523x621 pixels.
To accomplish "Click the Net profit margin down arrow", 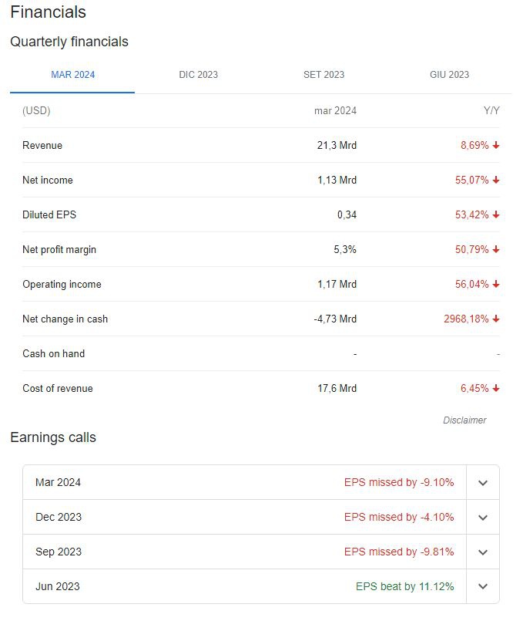I will (496, 249).
